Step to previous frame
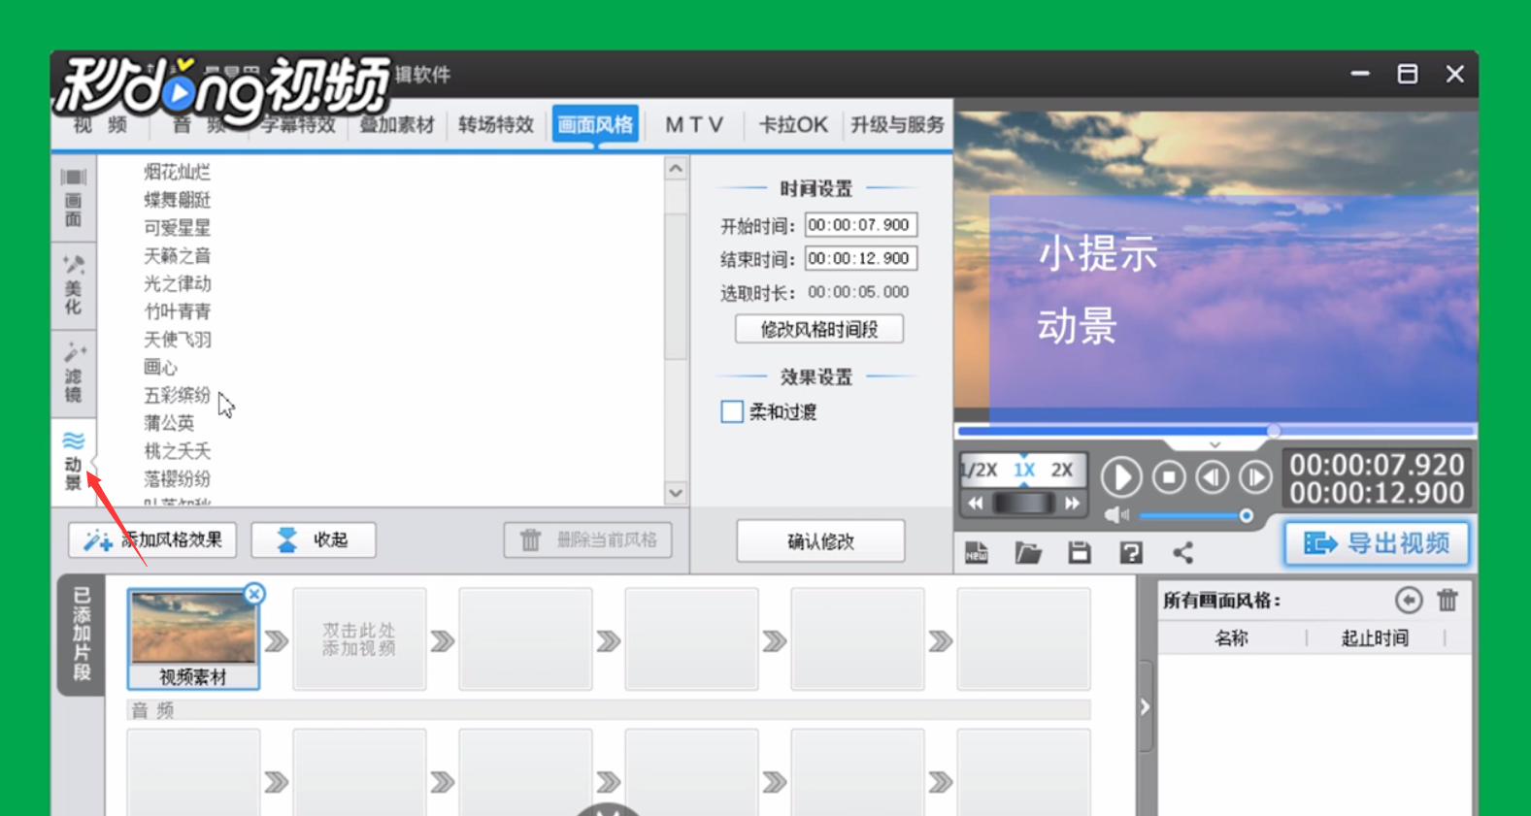This screenshot has width=1531, height=816. [x=1212, y=477]
